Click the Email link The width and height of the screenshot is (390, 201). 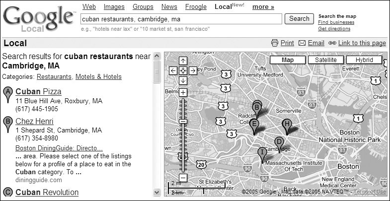(316, 43)
